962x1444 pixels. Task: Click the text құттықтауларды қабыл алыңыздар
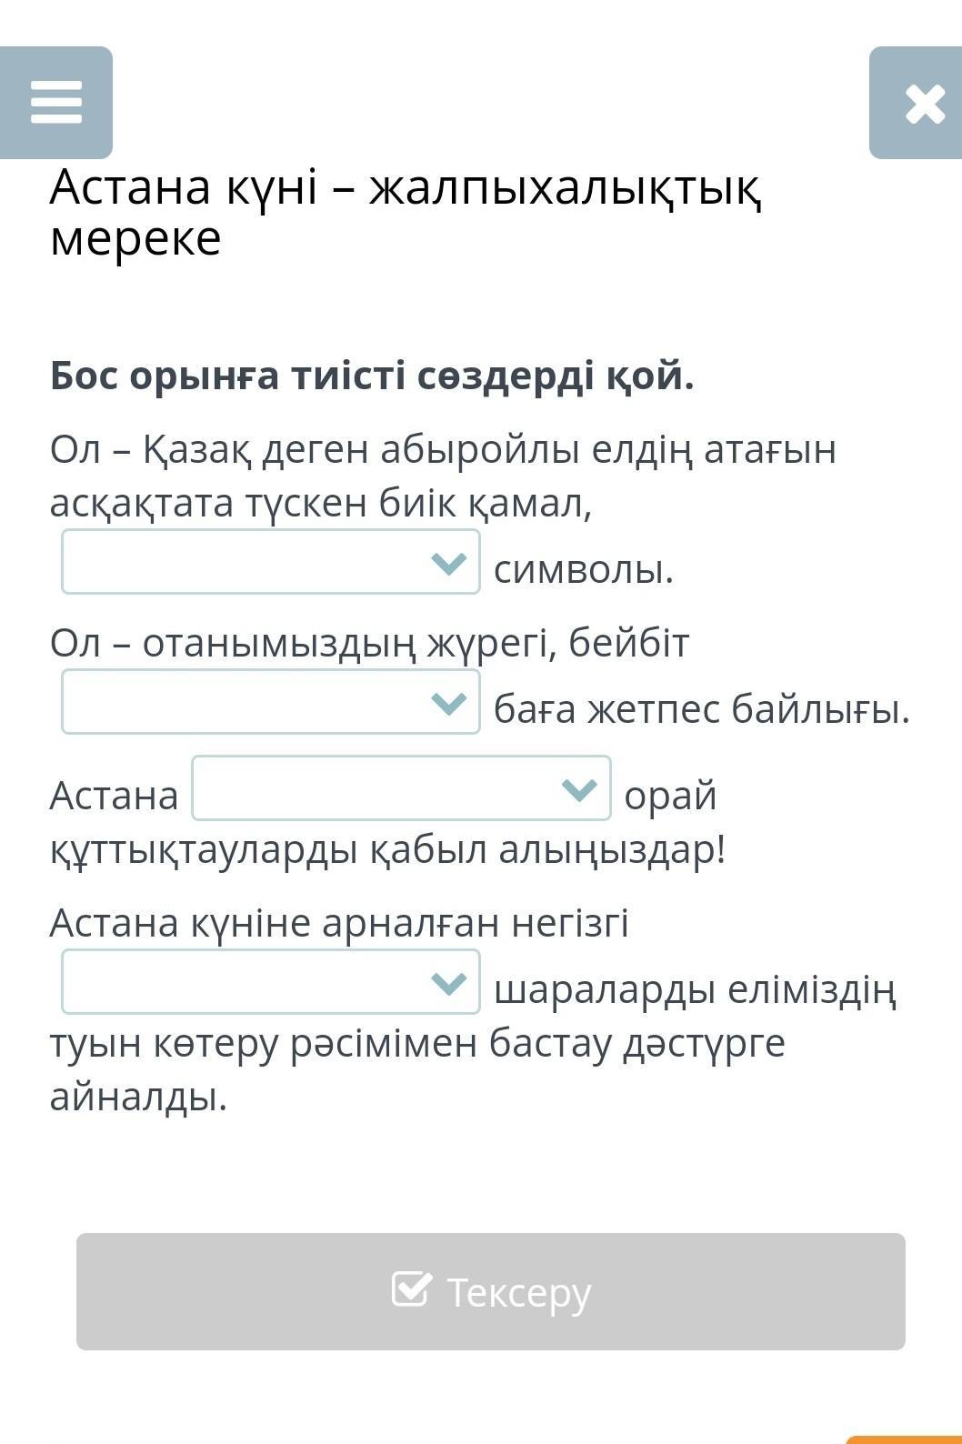tap(388, 850)
